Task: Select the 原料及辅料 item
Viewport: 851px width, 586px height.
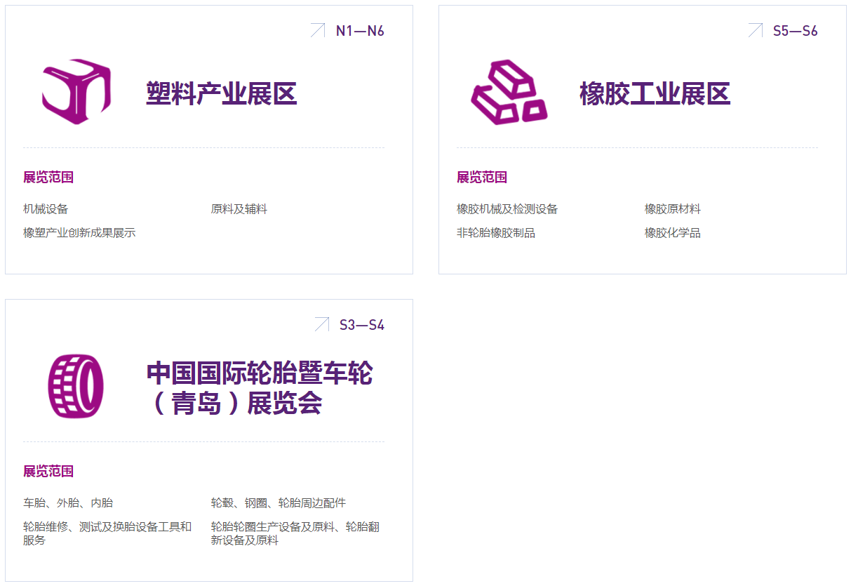Action: tap(239, 209)
